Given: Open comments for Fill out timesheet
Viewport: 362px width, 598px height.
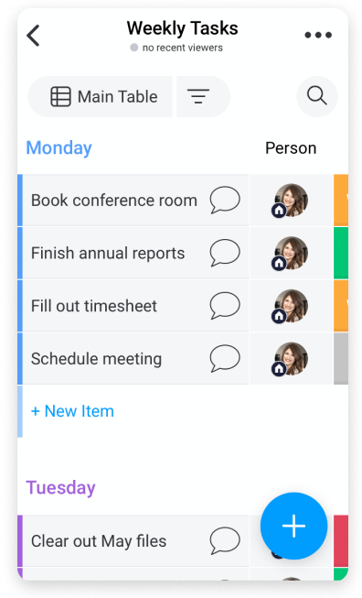Looking at the screenshot, I should 225,306.
